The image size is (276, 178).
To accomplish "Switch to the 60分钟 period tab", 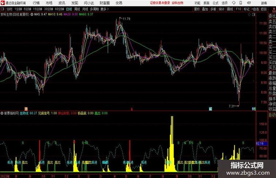I will (x=60, y=9).
